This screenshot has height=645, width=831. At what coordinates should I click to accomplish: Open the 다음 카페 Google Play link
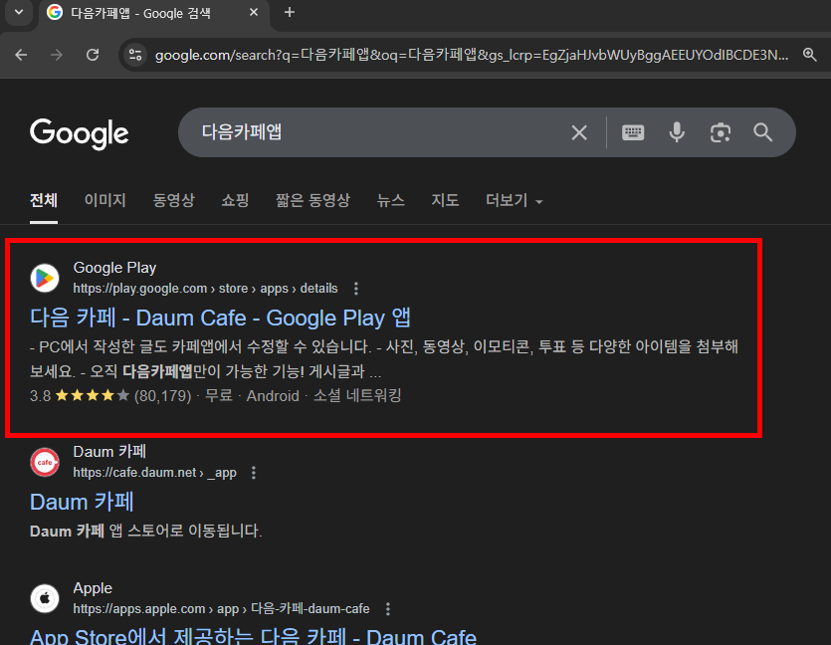[221, 318]
